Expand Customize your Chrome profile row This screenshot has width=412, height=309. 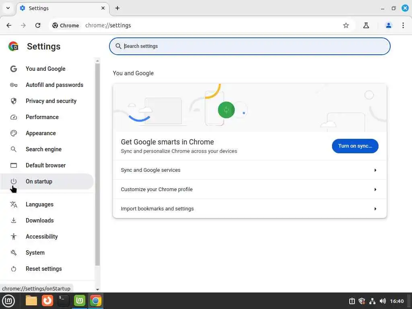coord(249,189)
